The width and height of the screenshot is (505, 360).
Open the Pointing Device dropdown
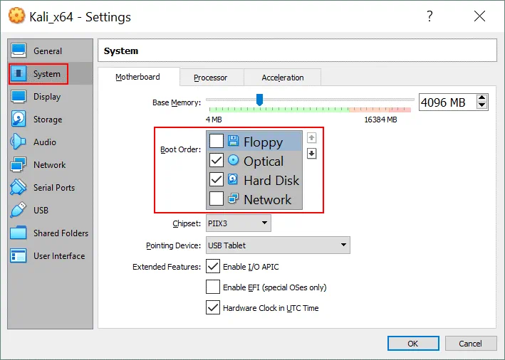277,245
